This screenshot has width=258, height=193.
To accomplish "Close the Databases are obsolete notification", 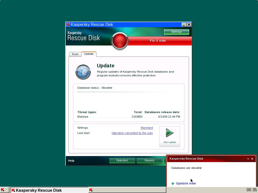I will tap(252, 159).
